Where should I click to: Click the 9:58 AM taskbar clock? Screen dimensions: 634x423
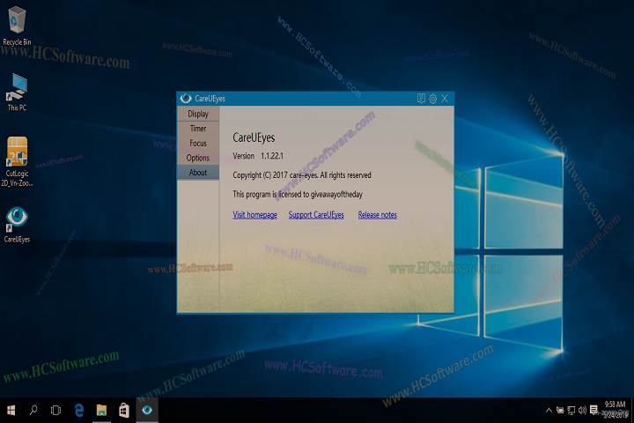pos(615,409)
